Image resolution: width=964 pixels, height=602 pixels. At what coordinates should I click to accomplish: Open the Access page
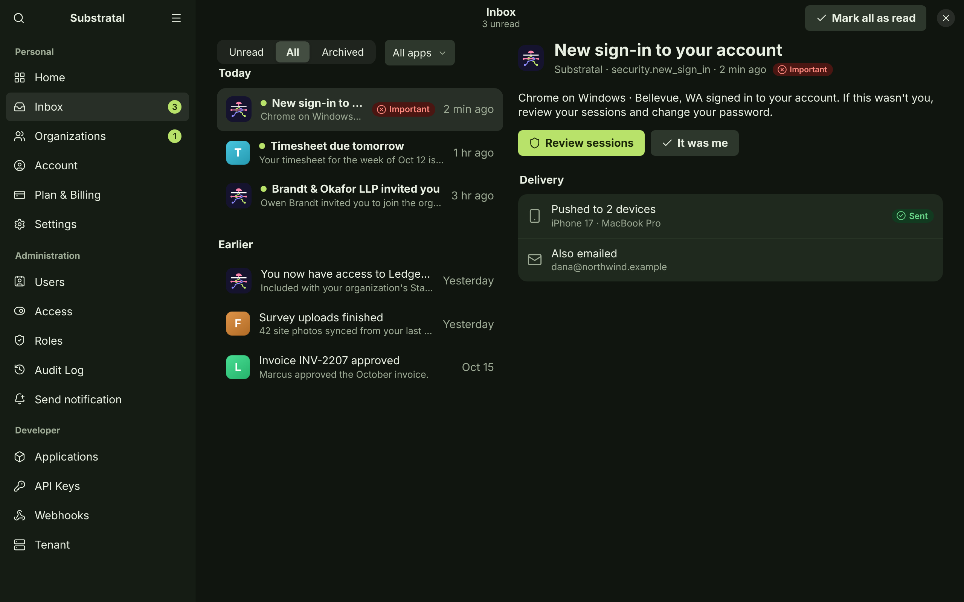97,312
